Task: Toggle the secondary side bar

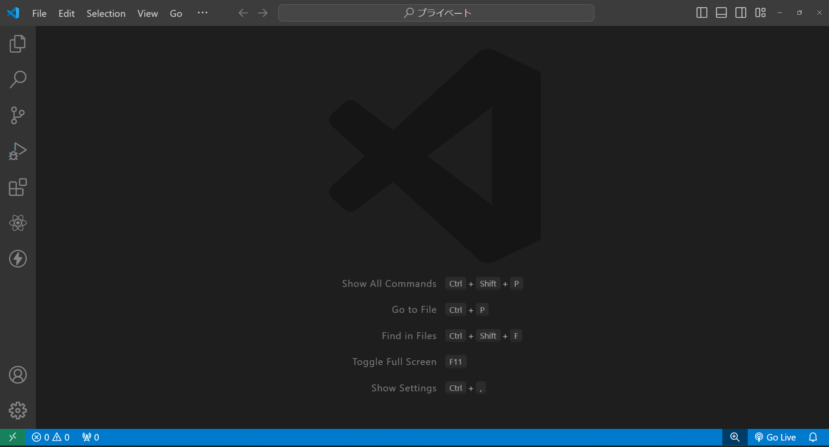Action: pyautogui.click(x=740, y=13)
